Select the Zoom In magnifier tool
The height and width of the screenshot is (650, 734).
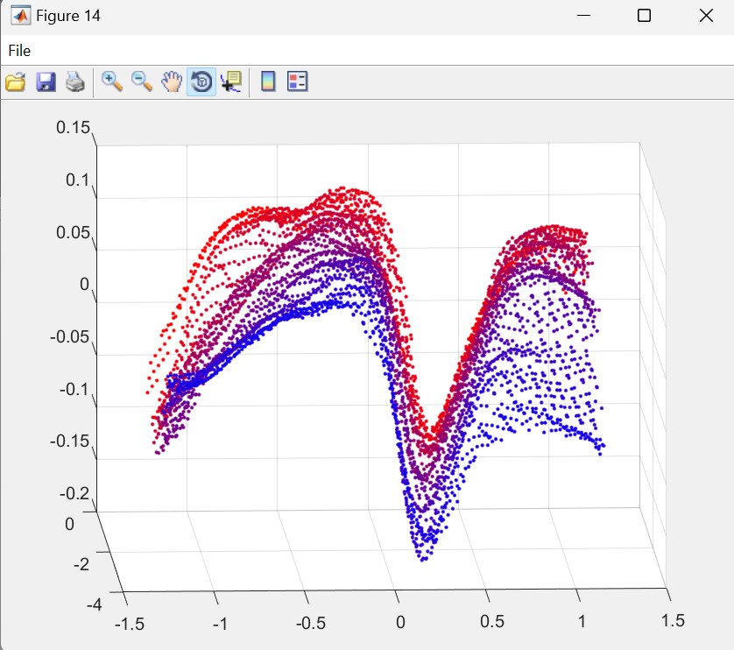112,82
